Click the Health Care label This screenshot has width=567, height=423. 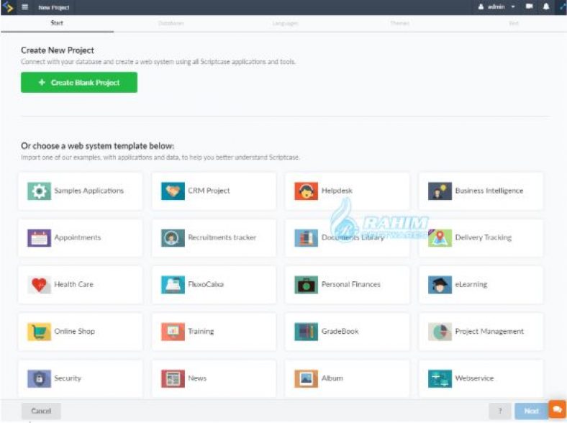coord(74,285)
